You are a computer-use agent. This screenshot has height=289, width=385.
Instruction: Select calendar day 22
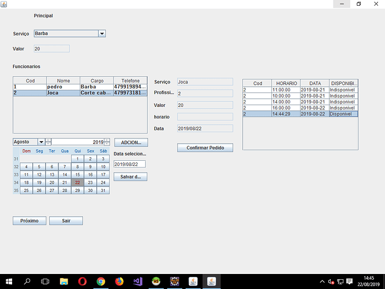click(77, 183)
